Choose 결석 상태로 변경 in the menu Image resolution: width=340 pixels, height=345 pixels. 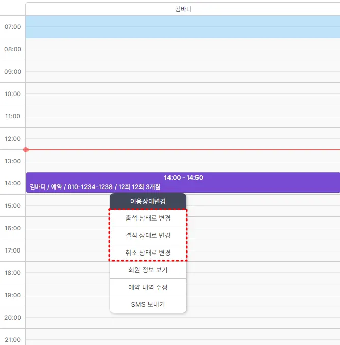click(148, 235)
